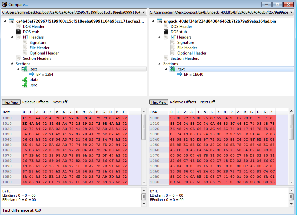297x215 pixels.
Task: Collapse the left NT Headers tree node
Action: click(x=12, y=37)
